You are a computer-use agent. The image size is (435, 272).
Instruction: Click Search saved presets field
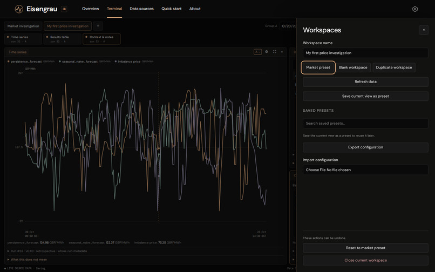pyautogui.click(x=365, y=123)
